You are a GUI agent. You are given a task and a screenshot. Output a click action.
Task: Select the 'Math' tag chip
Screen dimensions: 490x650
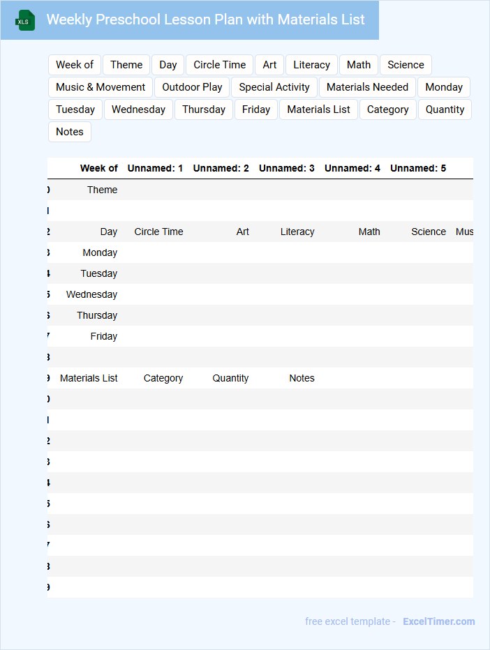click(x=359, y=65)
